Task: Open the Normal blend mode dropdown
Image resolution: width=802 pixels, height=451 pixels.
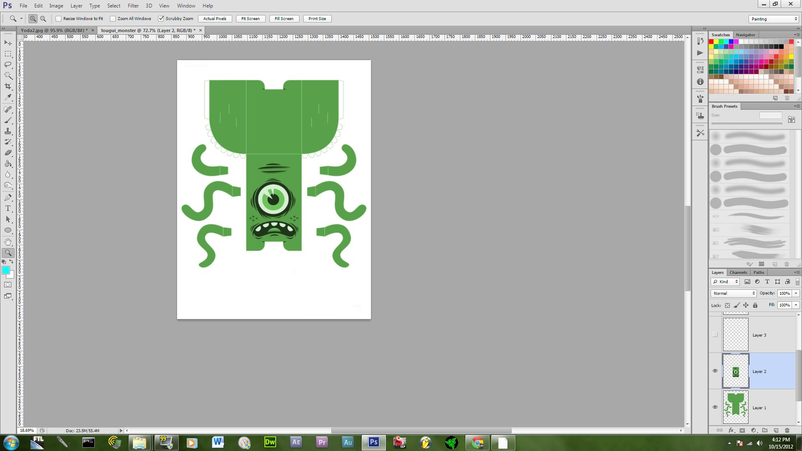Action: click(733, 293)
